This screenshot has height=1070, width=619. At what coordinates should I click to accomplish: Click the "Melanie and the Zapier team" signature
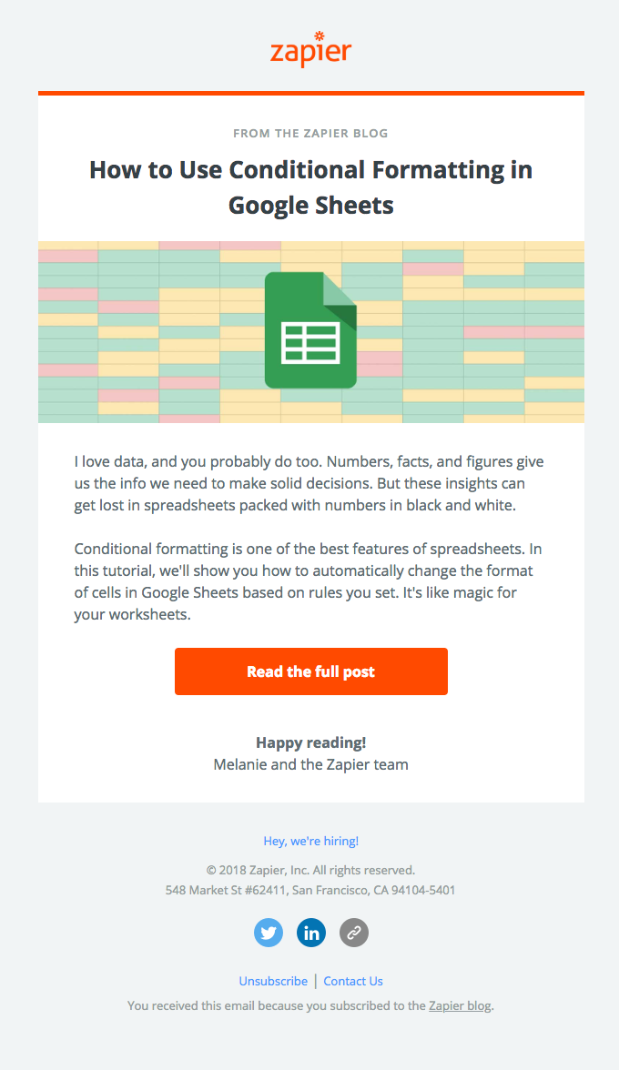pyautogui.click(x=310, y=764)
